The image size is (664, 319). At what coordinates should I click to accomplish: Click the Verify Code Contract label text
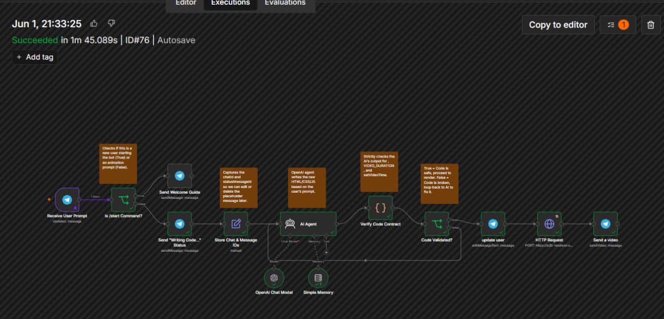click(x=380, y=224)
